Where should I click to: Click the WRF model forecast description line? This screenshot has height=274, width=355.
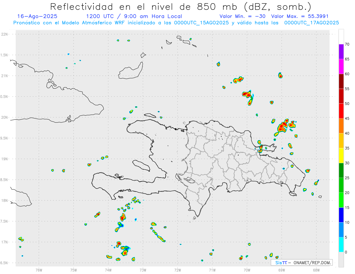coord(176,22)
